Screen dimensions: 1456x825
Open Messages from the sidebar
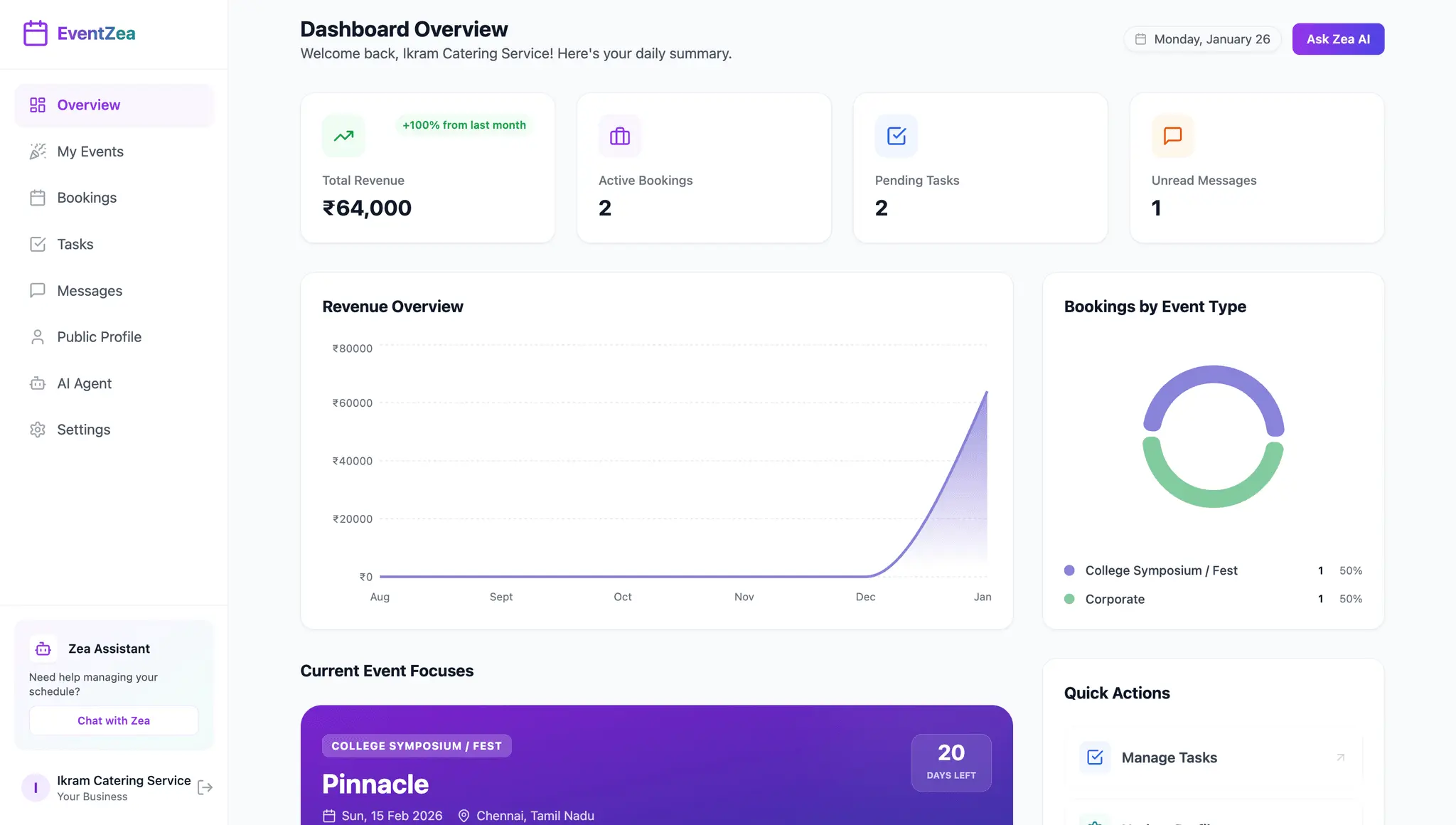tap(114, 290)
